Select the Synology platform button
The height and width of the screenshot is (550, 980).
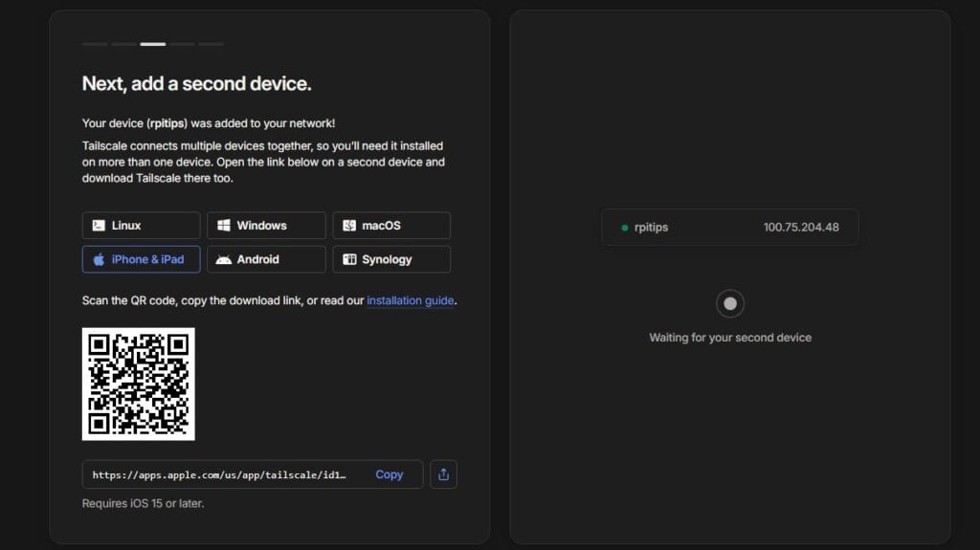391,259
